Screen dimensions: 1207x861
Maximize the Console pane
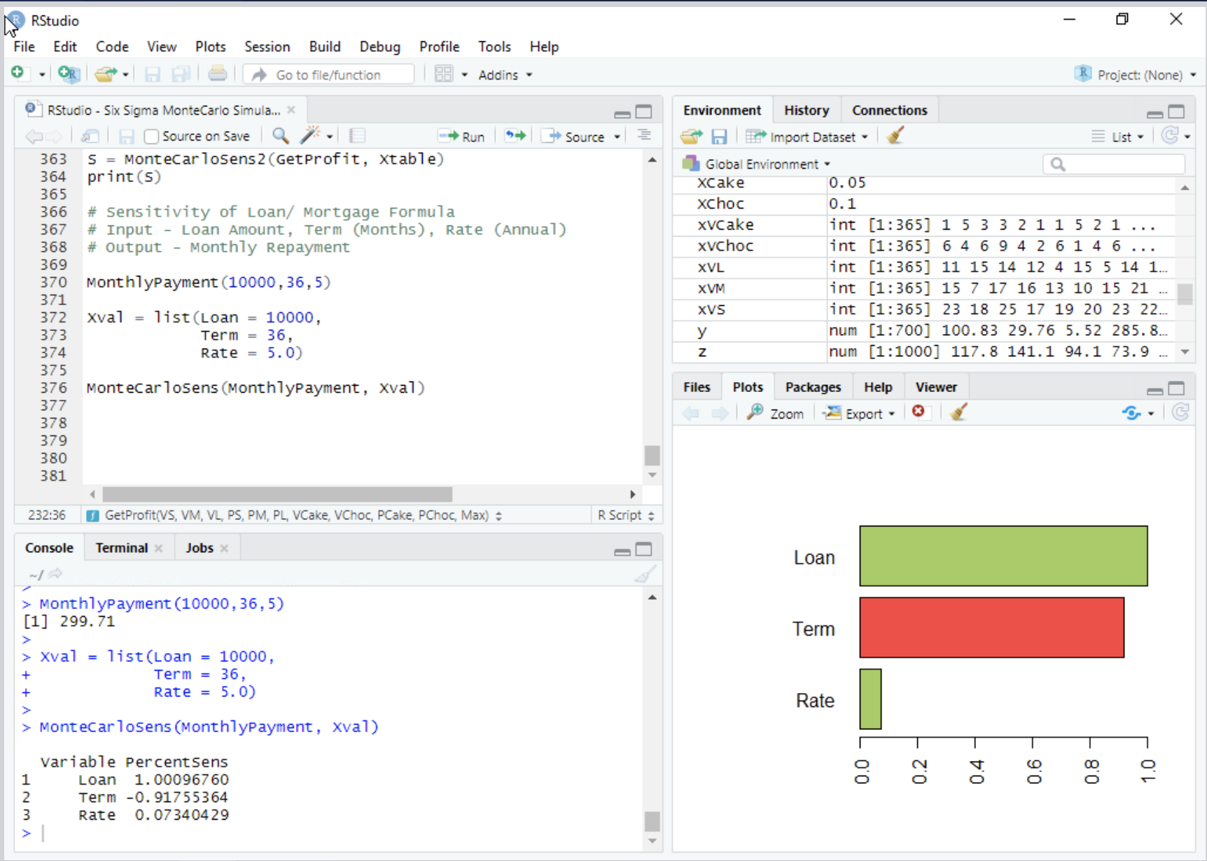(x=643, y=548)
